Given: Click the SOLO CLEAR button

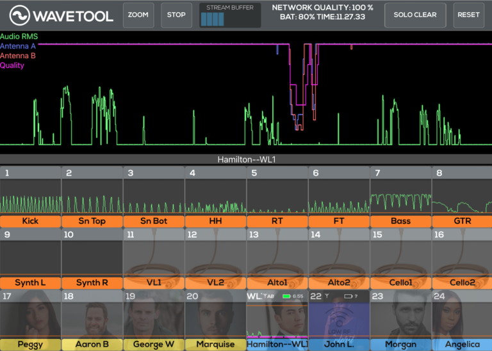Looking at the screenshot, I should coord(415,15).
